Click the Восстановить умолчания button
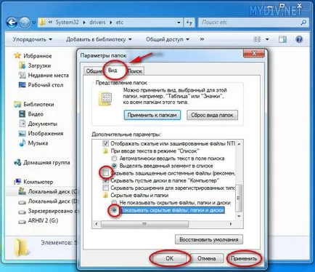 point(209,239)
